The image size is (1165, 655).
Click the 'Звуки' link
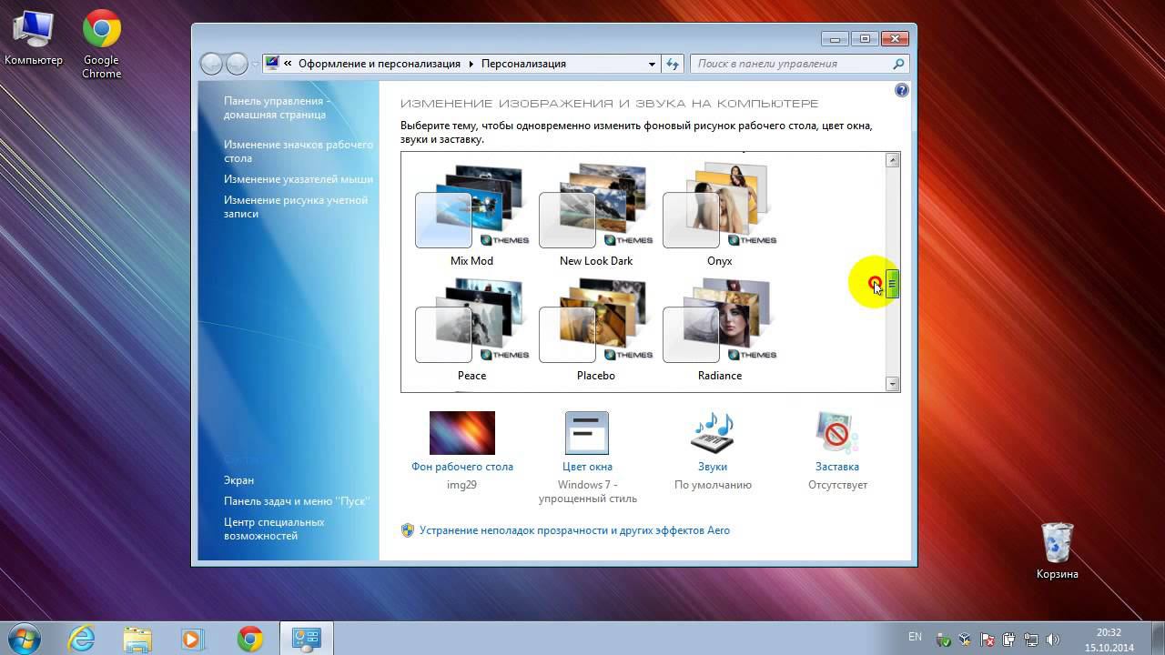tap(713, 467)
